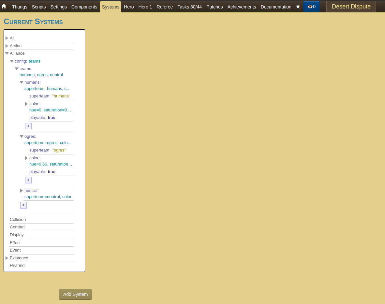Screen dimensions: 385x304
Task: Click the "hue=0, saturation=0…" value
Action: pos(50,110)
